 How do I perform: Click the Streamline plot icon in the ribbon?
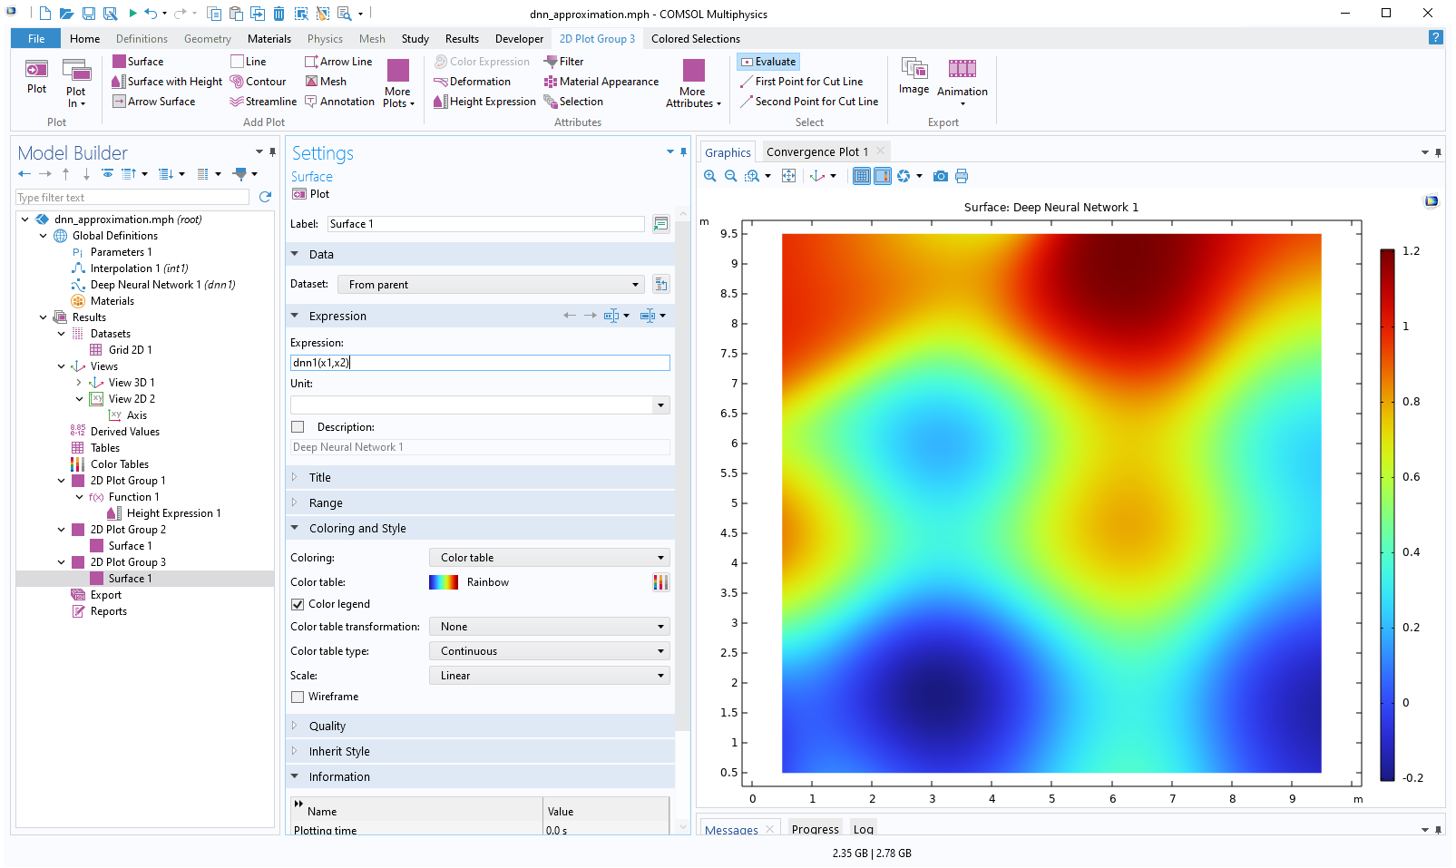(237, 102)
